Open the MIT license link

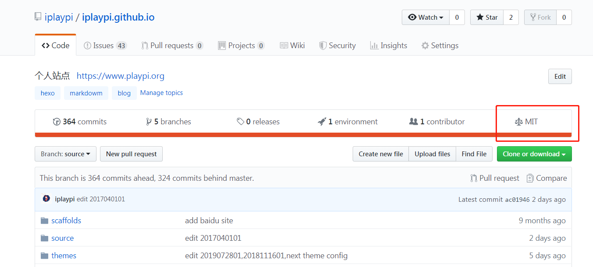click(x=526, y=122)
